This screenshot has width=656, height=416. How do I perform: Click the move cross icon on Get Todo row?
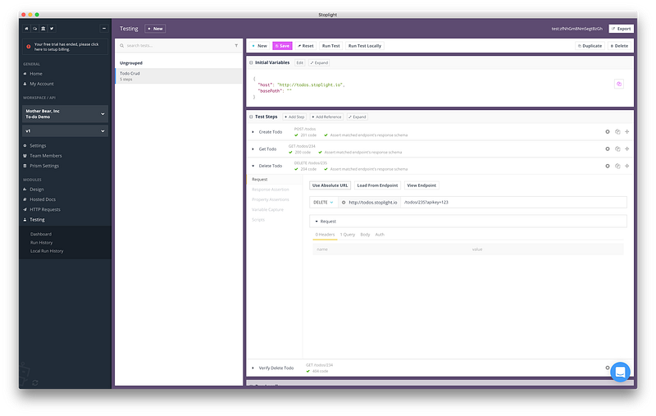point(627,149)
